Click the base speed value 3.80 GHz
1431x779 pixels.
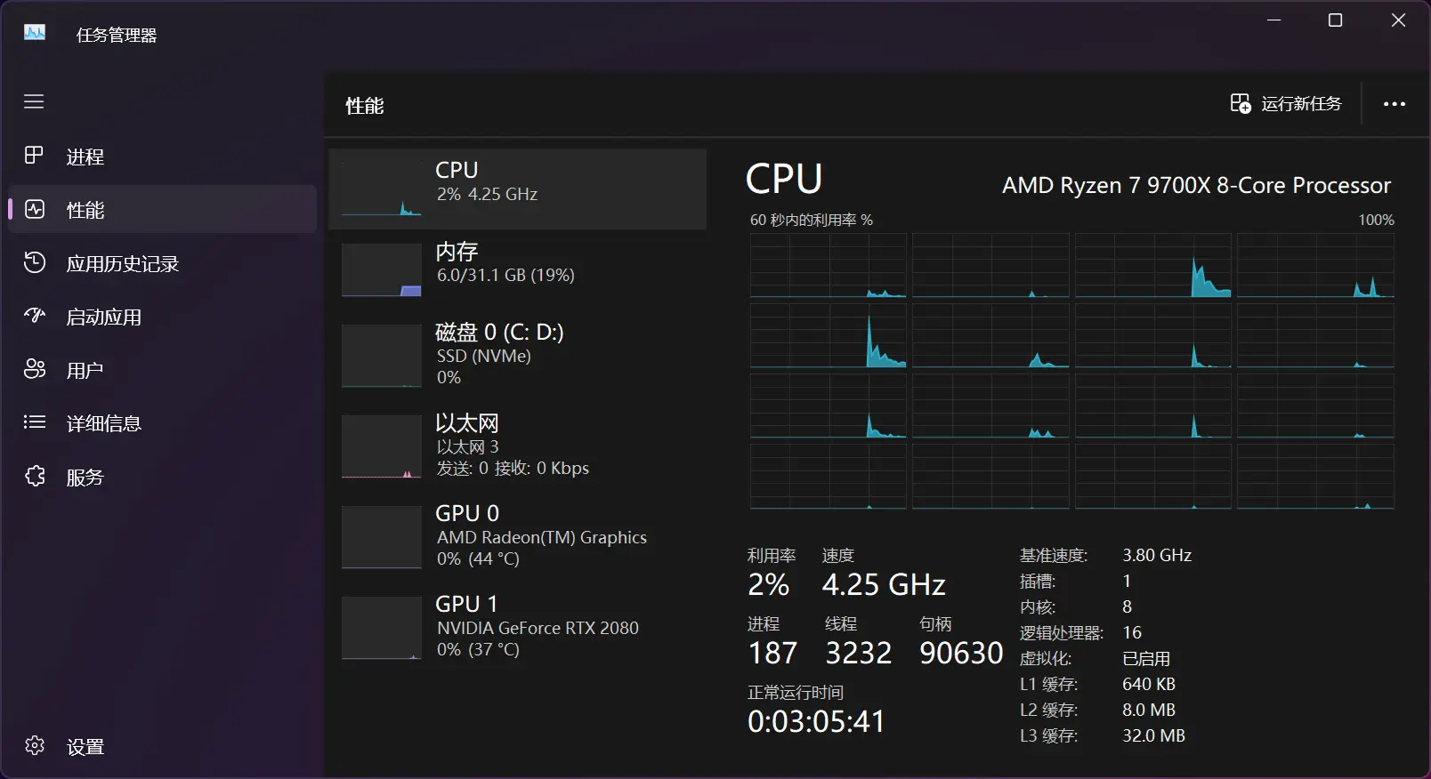(1157, 555)
